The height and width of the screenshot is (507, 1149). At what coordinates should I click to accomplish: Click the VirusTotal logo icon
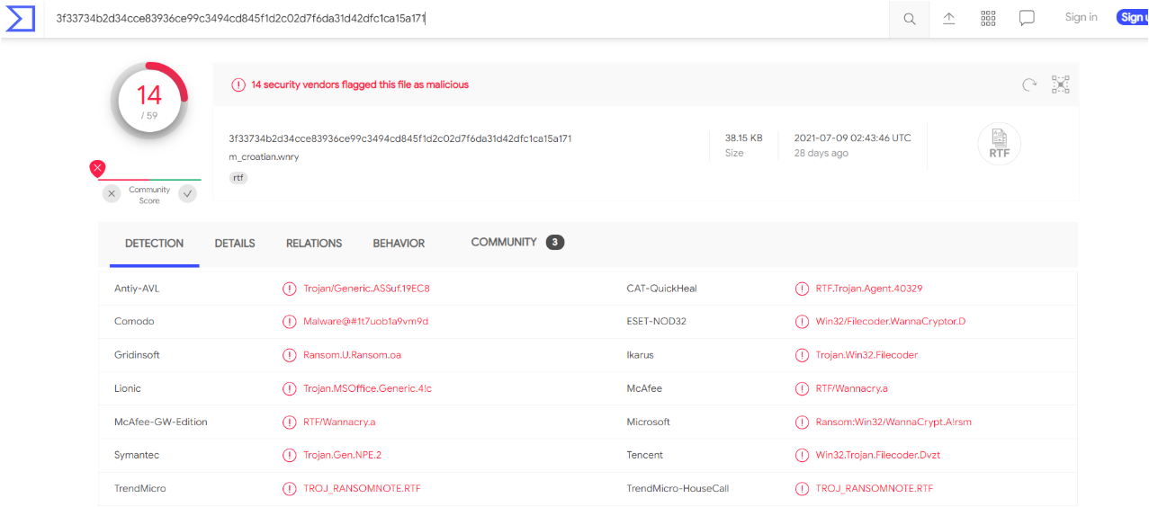pos(21,18)
